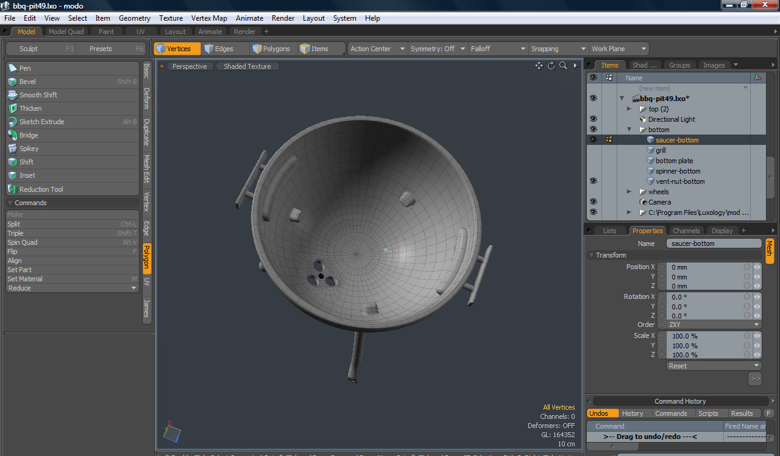Toggle Scale X keyframe channel circle
The width and height of the screenshot is (780, 456).
coord(662,336)
